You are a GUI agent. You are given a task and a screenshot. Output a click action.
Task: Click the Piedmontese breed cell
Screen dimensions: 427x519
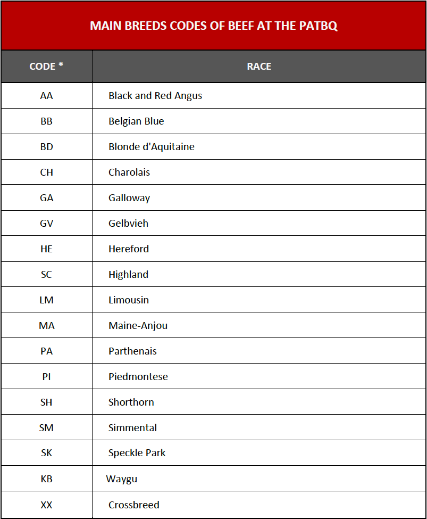click(259, 377)
